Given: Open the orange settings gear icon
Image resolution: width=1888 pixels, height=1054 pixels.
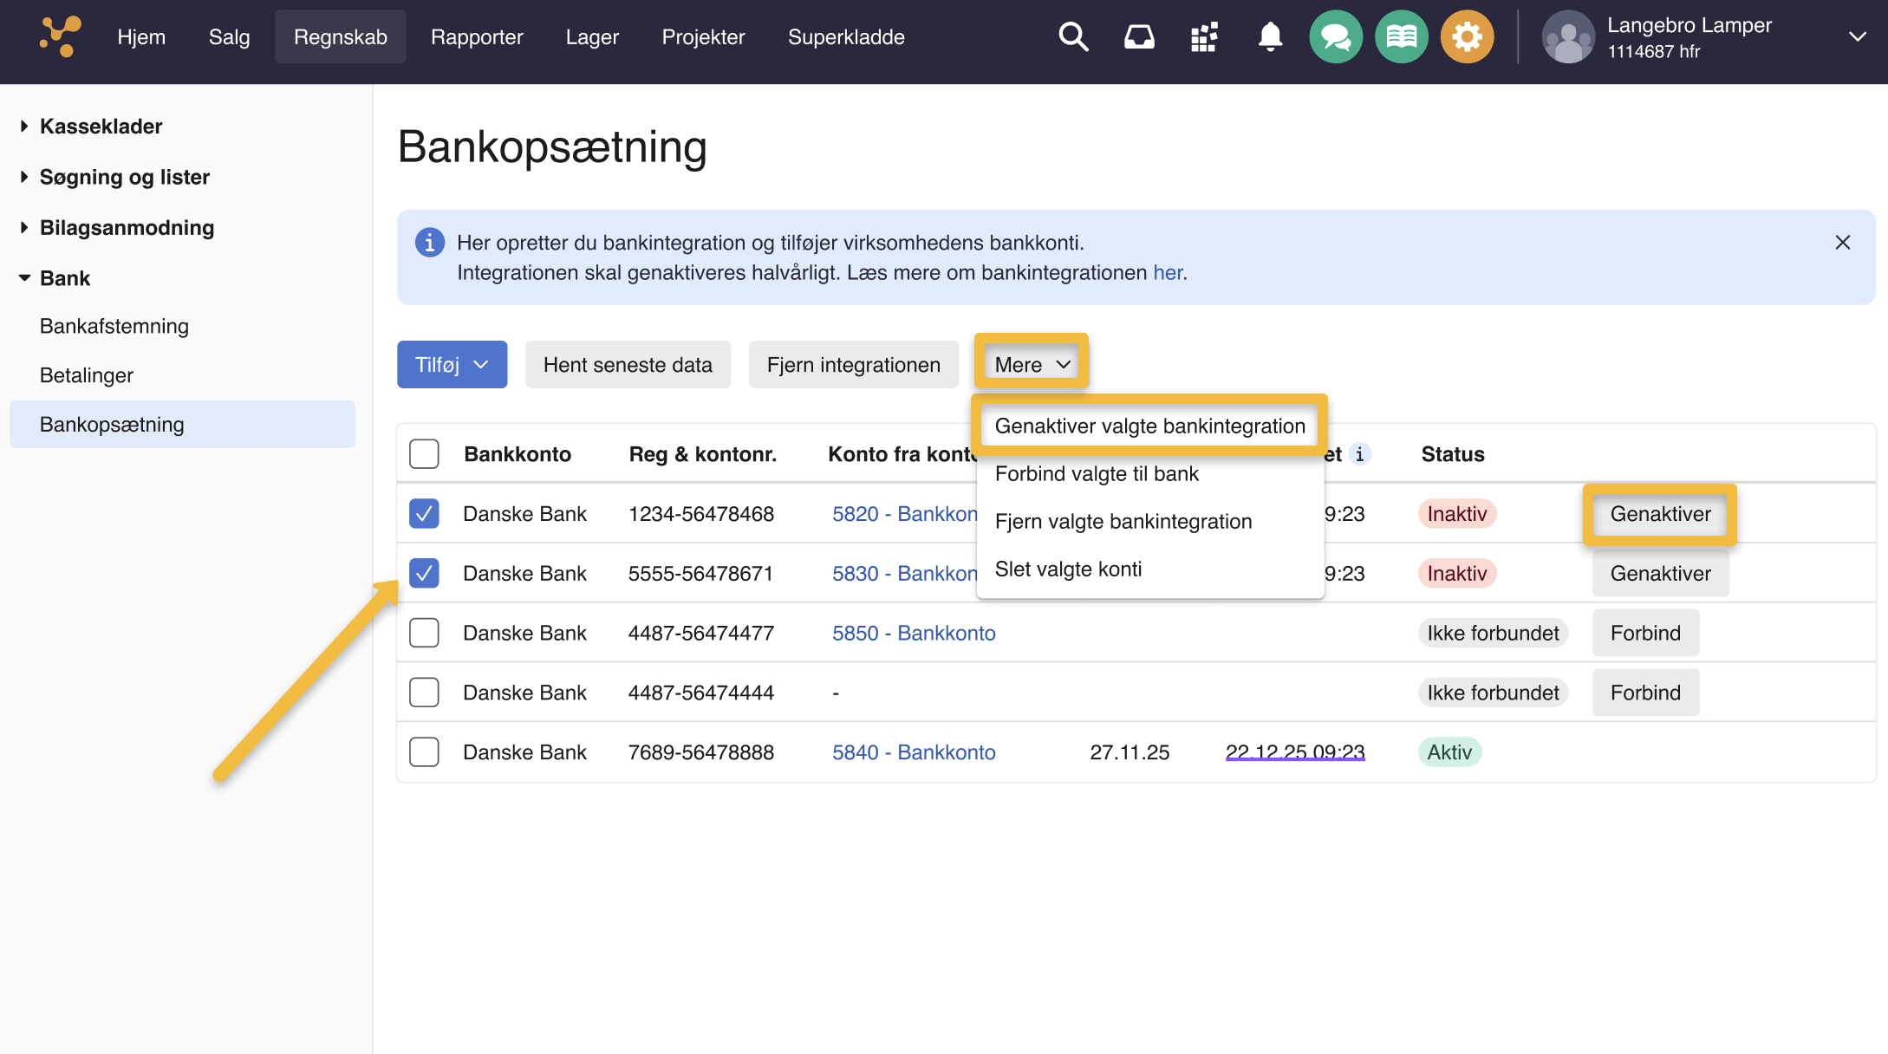Looking at the screenshot, I should (1468, 36).
